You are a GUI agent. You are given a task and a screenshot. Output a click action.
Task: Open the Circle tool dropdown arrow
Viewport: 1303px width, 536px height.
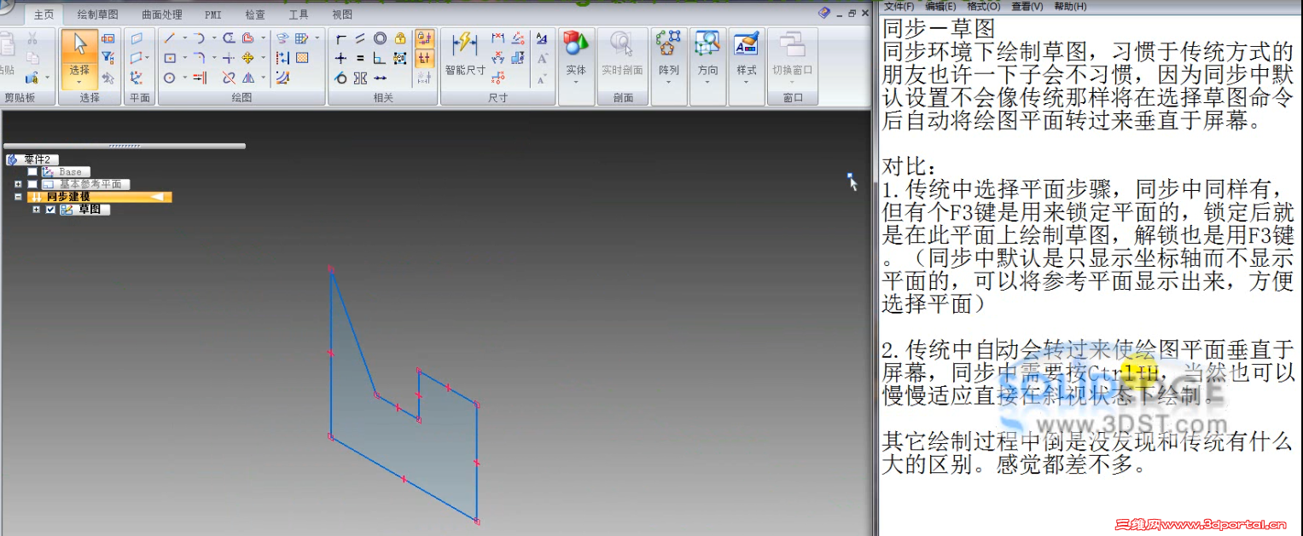point(184,78)
